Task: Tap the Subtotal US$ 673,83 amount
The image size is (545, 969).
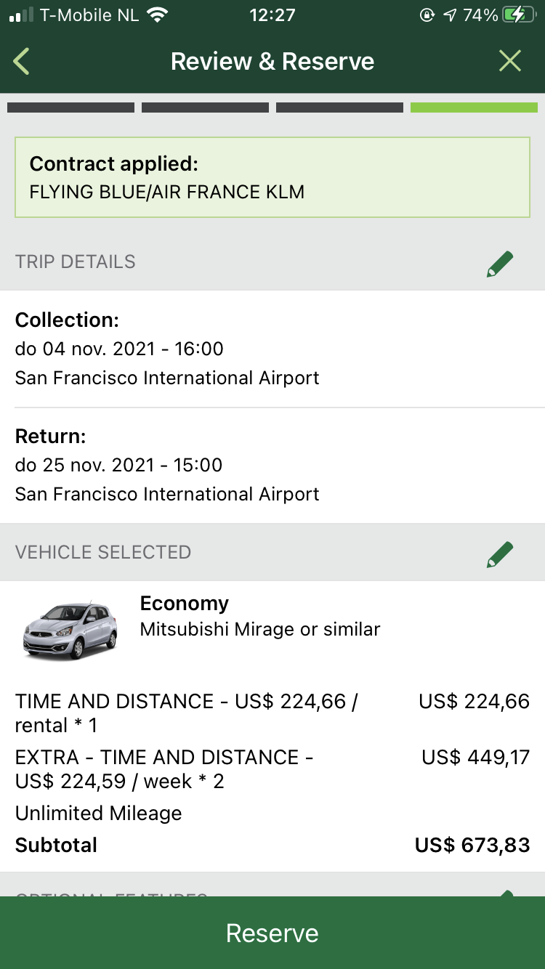Action: click(x=472, y=846)
